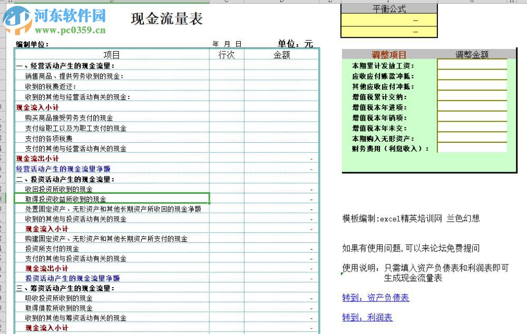Select the 编制单位 label cell
527x334 pixels.
point(32,44)
